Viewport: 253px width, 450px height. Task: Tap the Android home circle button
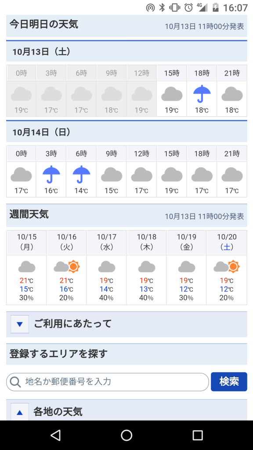pos(126,435)
